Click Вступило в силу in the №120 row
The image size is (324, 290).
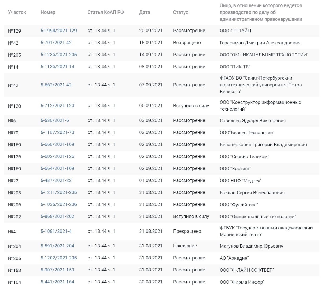coord(191,106)
